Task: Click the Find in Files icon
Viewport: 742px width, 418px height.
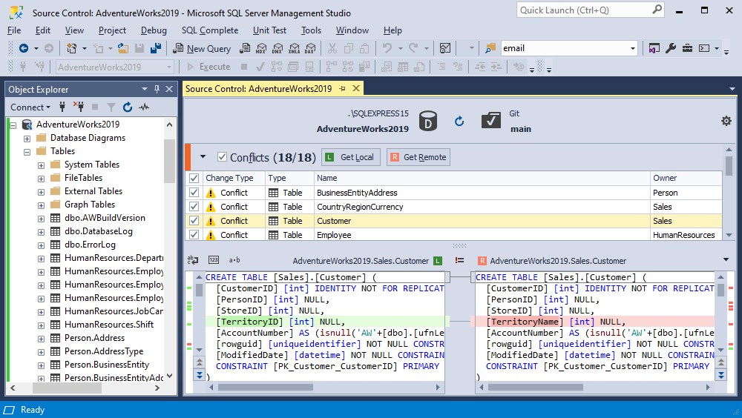Action: pos(490,48)
